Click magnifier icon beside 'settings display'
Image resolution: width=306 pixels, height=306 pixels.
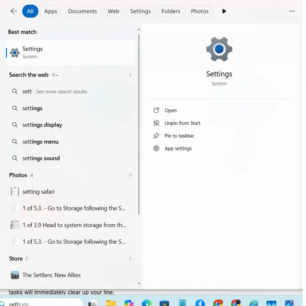pos(15,125)
